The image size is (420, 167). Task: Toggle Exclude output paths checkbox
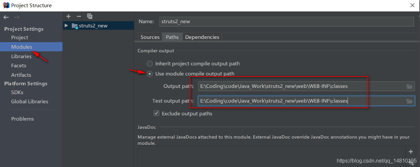click(x=157, y=113)
